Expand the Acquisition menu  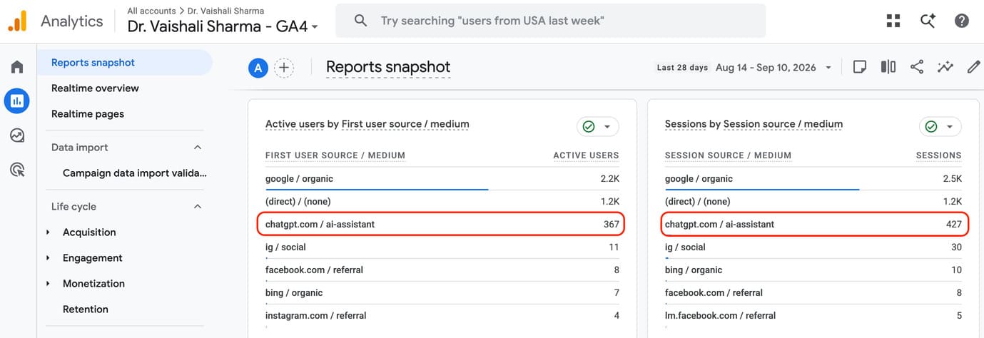89,232
